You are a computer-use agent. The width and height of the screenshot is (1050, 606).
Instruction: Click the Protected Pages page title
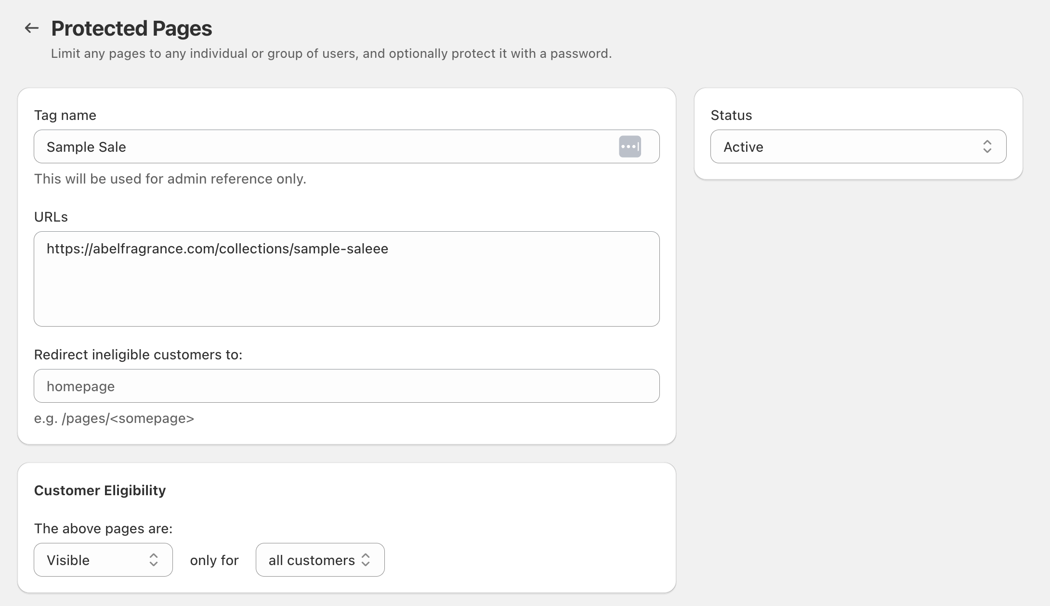click(x=131, y=28)
